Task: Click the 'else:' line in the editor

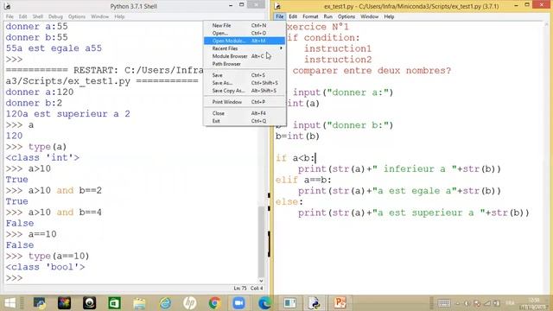Action: (x=289, y=201)
